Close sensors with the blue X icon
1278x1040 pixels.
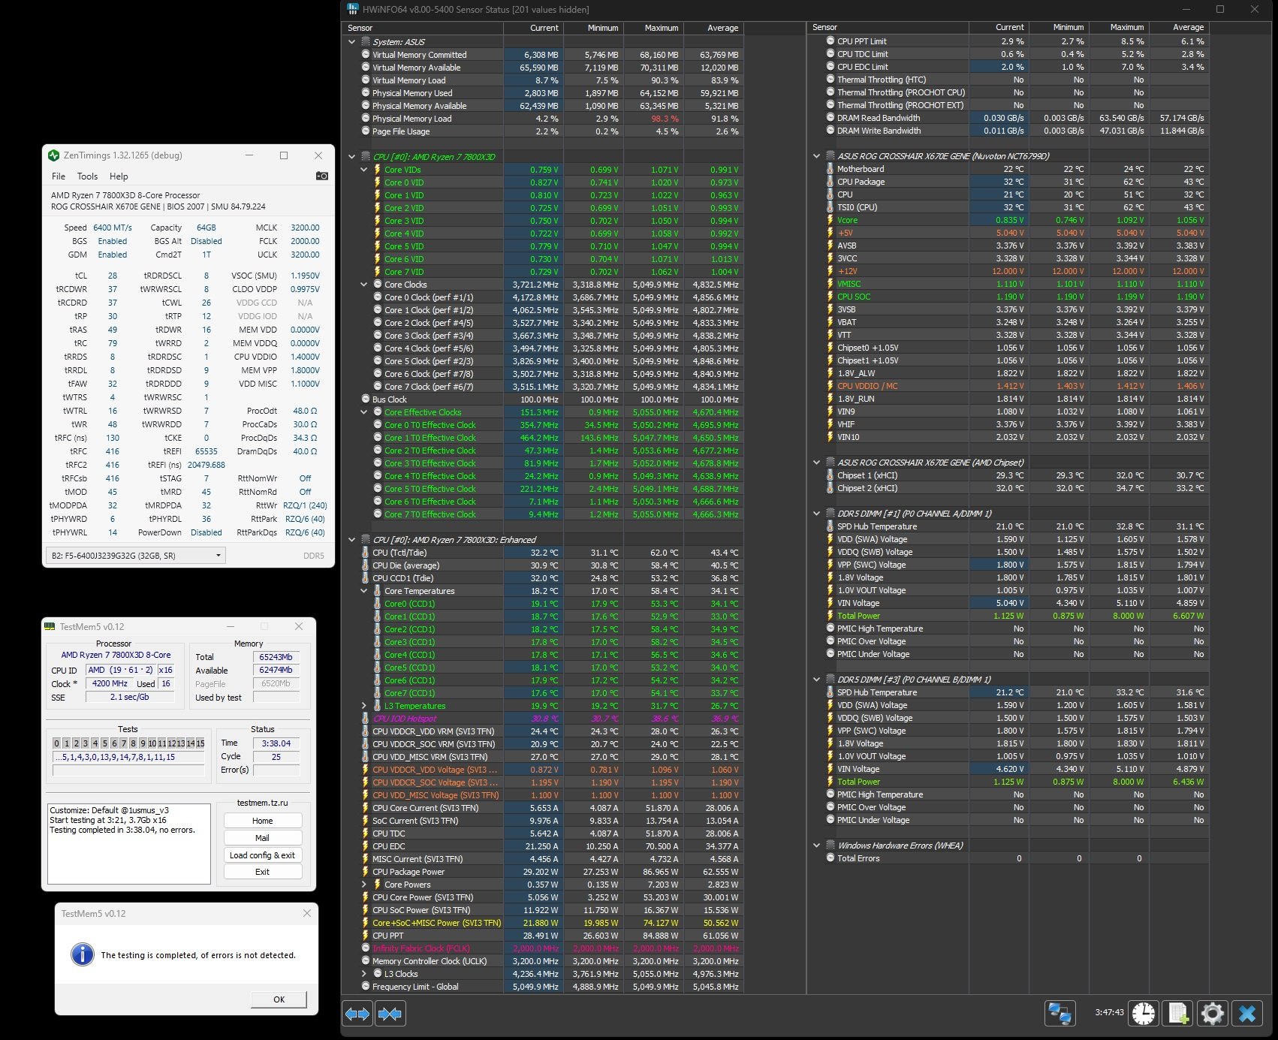click(x=1247, y=1013)
